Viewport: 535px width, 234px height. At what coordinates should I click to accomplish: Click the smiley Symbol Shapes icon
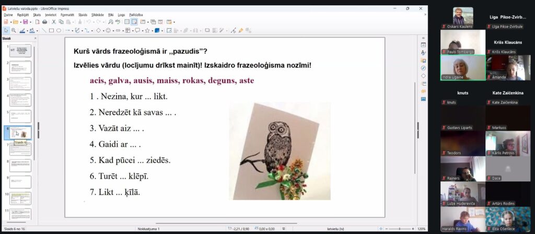point(108,30)
